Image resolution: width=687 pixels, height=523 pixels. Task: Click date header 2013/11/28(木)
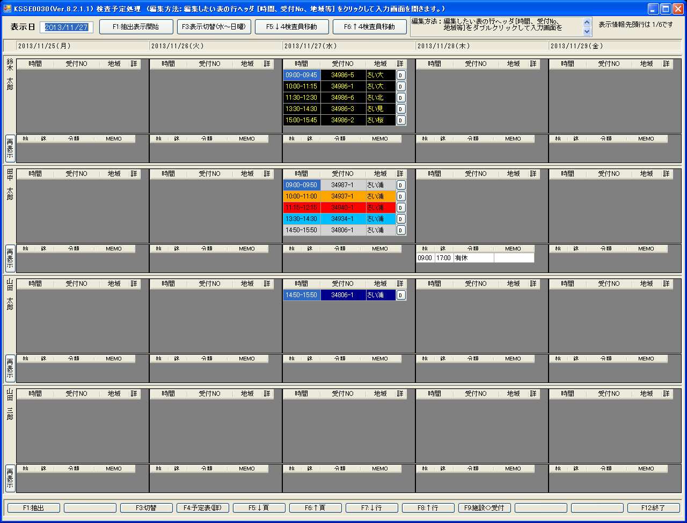click(x=444, y=46)
